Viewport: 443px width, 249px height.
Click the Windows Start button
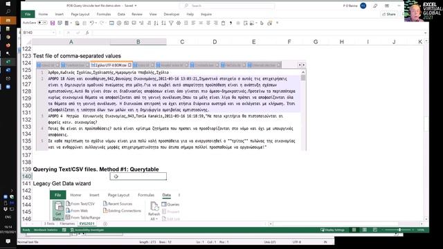[x=8, y=3]
